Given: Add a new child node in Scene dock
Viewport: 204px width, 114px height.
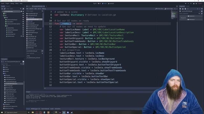Looking at the screenshot, I should [x=2, y=9].
